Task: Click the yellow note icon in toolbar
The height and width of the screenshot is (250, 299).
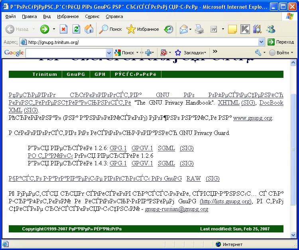Action: [x=232, y=29]
